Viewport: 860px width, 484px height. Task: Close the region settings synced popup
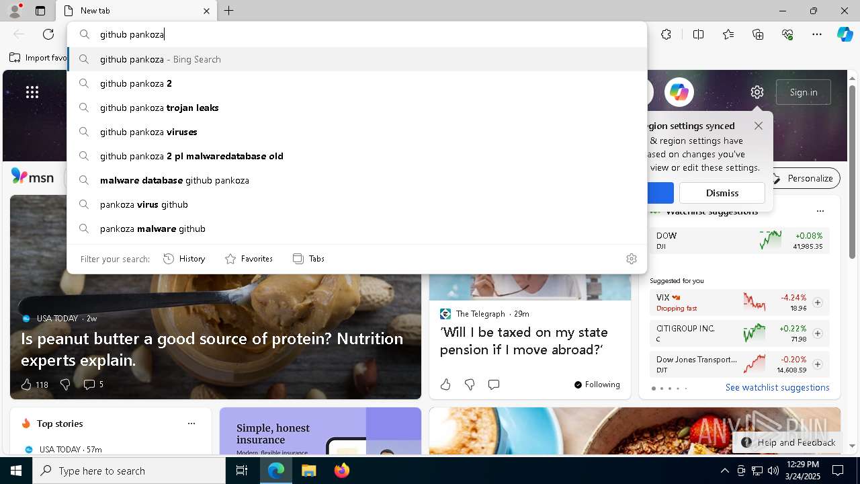[x=759, y=126]
